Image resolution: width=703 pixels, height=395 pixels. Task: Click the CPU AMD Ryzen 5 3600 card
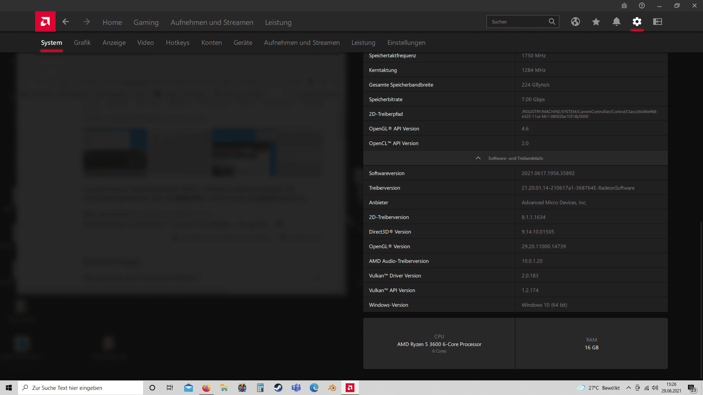[439, 343]
